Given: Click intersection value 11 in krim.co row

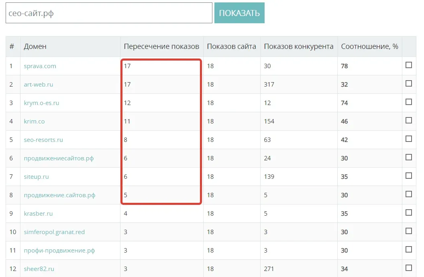Looking at the screenshot, I should (x=127, y=121).
